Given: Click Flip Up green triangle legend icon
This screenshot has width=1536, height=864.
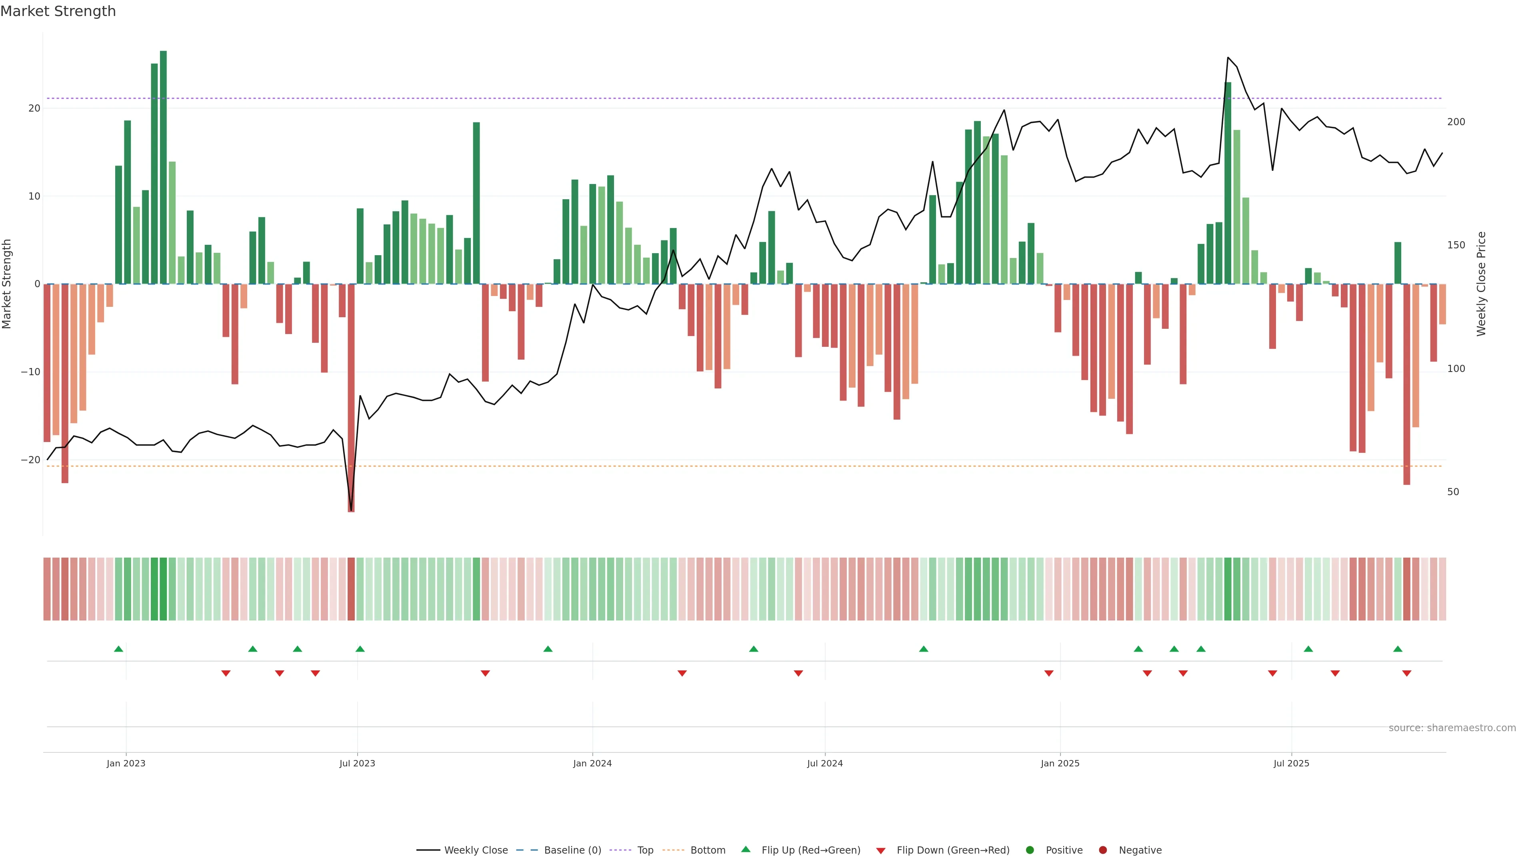Looking at the screenshot, I should (745, 850).
